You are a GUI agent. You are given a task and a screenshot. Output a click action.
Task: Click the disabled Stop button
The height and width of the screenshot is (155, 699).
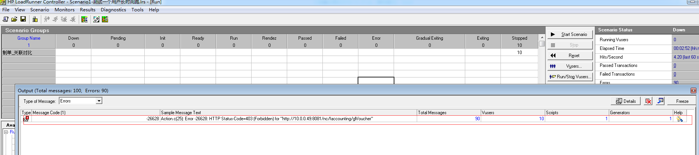570,45
